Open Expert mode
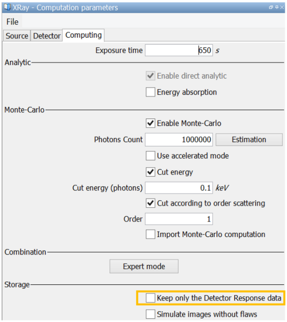The height and width of the screenshot is (322, 287). 144,266
